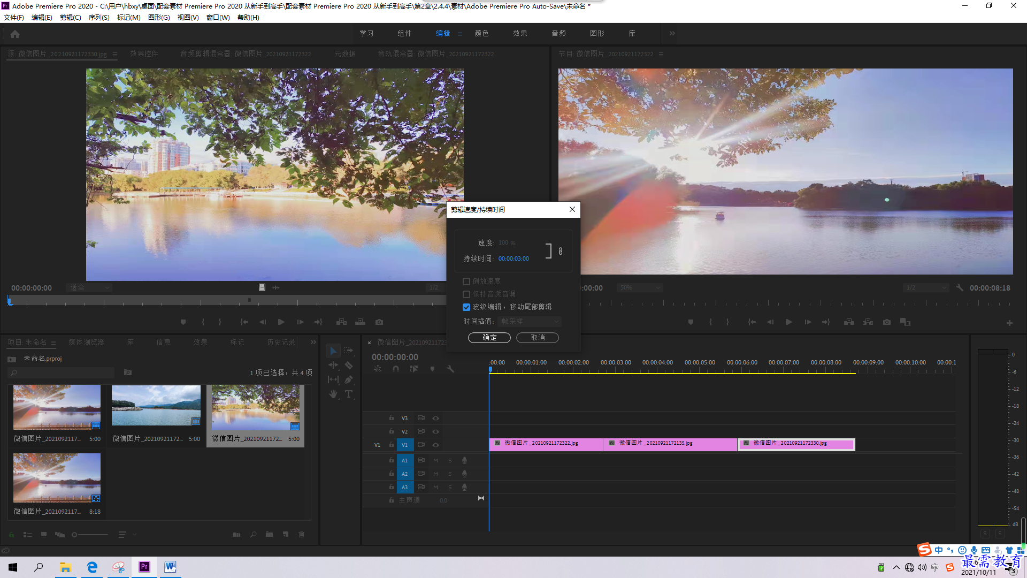Screen dimensions: 1027x578
Task: Click the 确定 button
Action: 489,338
